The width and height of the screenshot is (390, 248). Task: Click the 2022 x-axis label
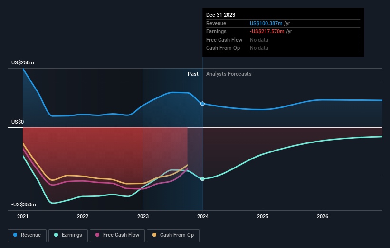pos(83,216)
